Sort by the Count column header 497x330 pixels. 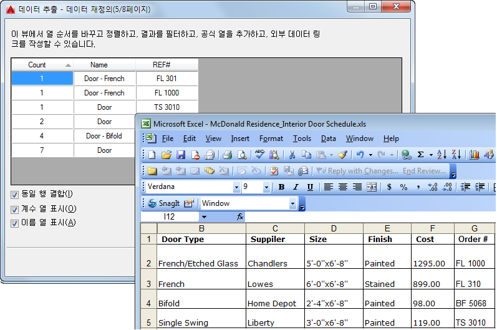click(42, 65)
